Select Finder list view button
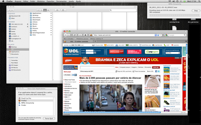Screen dimensions: 201x125 (x=41, y=10)
